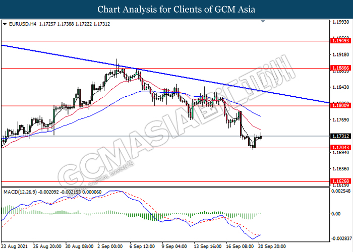
Task: Select the 1.16268 red price label
Action: click(340, 181)
